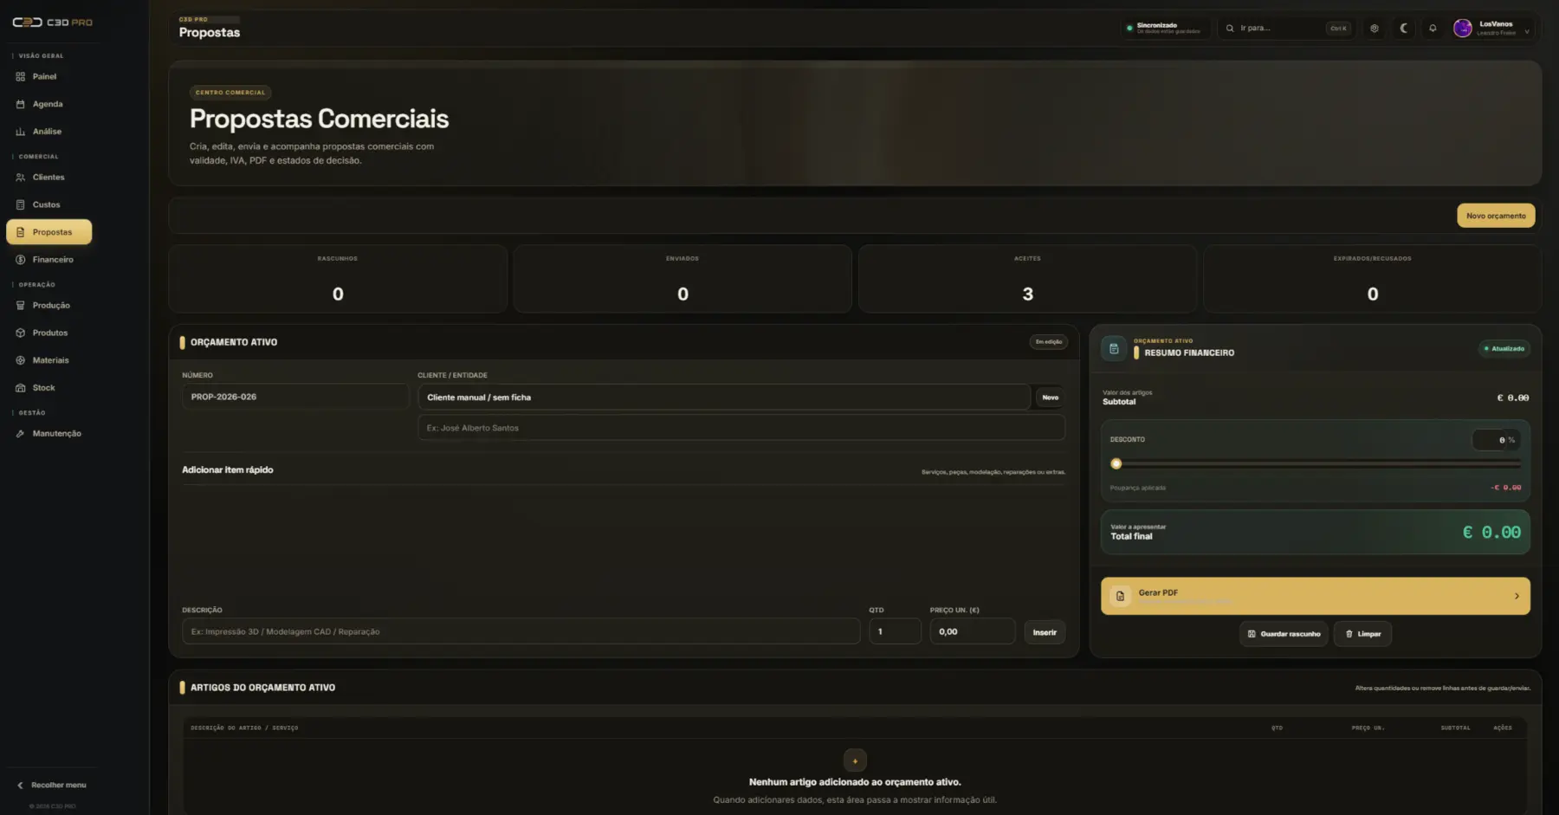
Task: Open Agenda via its calendar icon
Action: (x=21, y=104)
